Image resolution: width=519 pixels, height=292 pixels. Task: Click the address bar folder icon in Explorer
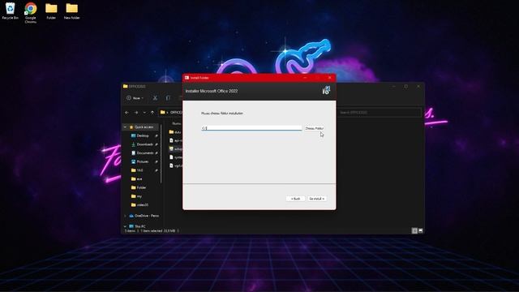click(162, 113)
